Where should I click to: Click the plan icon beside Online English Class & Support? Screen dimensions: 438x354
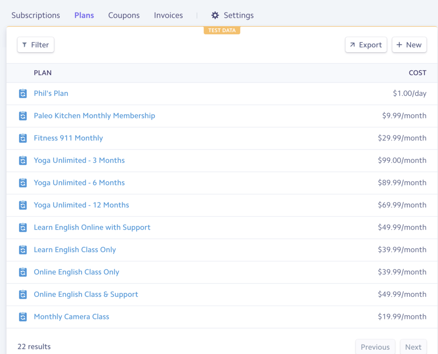(23, 294)
